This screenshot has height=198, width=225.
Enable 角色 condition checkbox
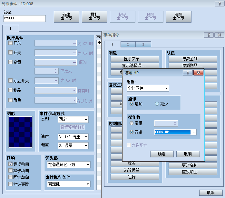pyautogui.click(x=10, y=100)
